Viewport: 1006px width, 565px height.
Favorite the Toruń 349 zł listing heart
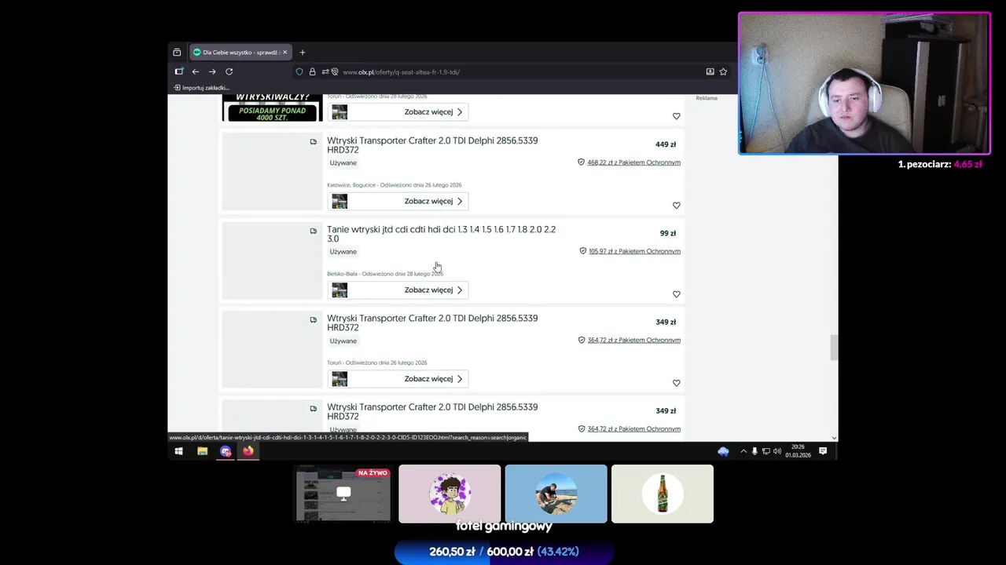point(676,383)
